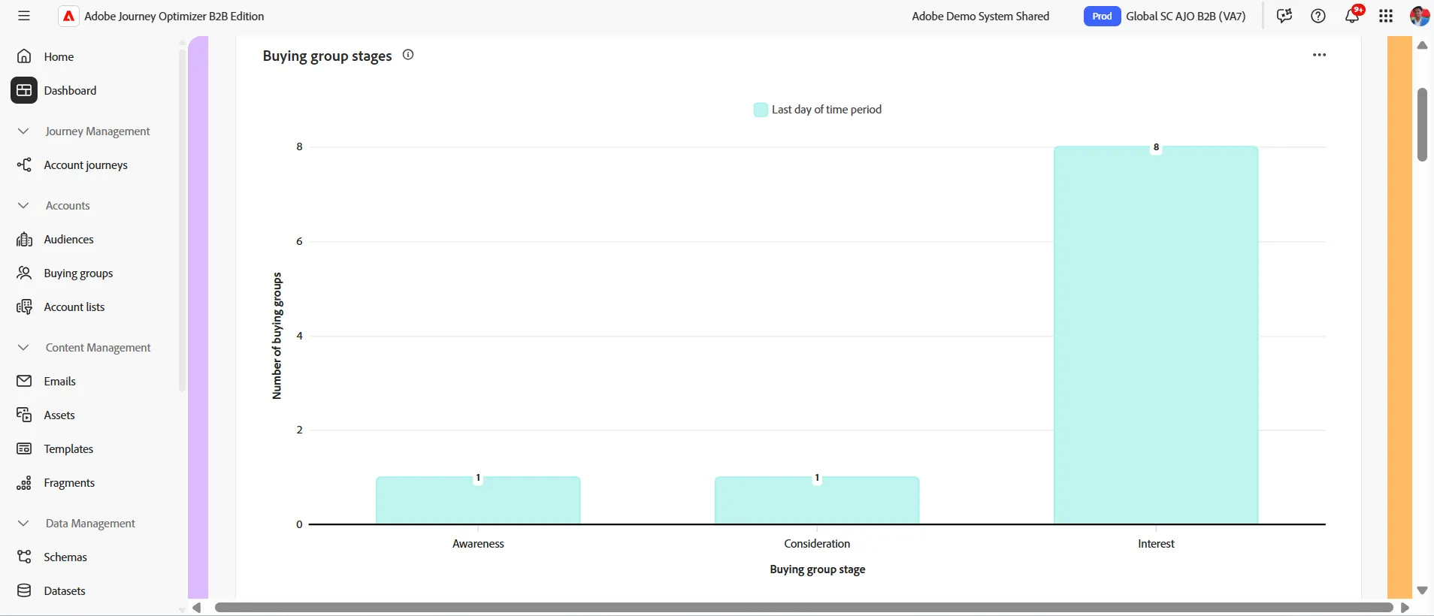Click the Templates icon
The height and width of the screenshot is (616, 1434).
(24, 448)
